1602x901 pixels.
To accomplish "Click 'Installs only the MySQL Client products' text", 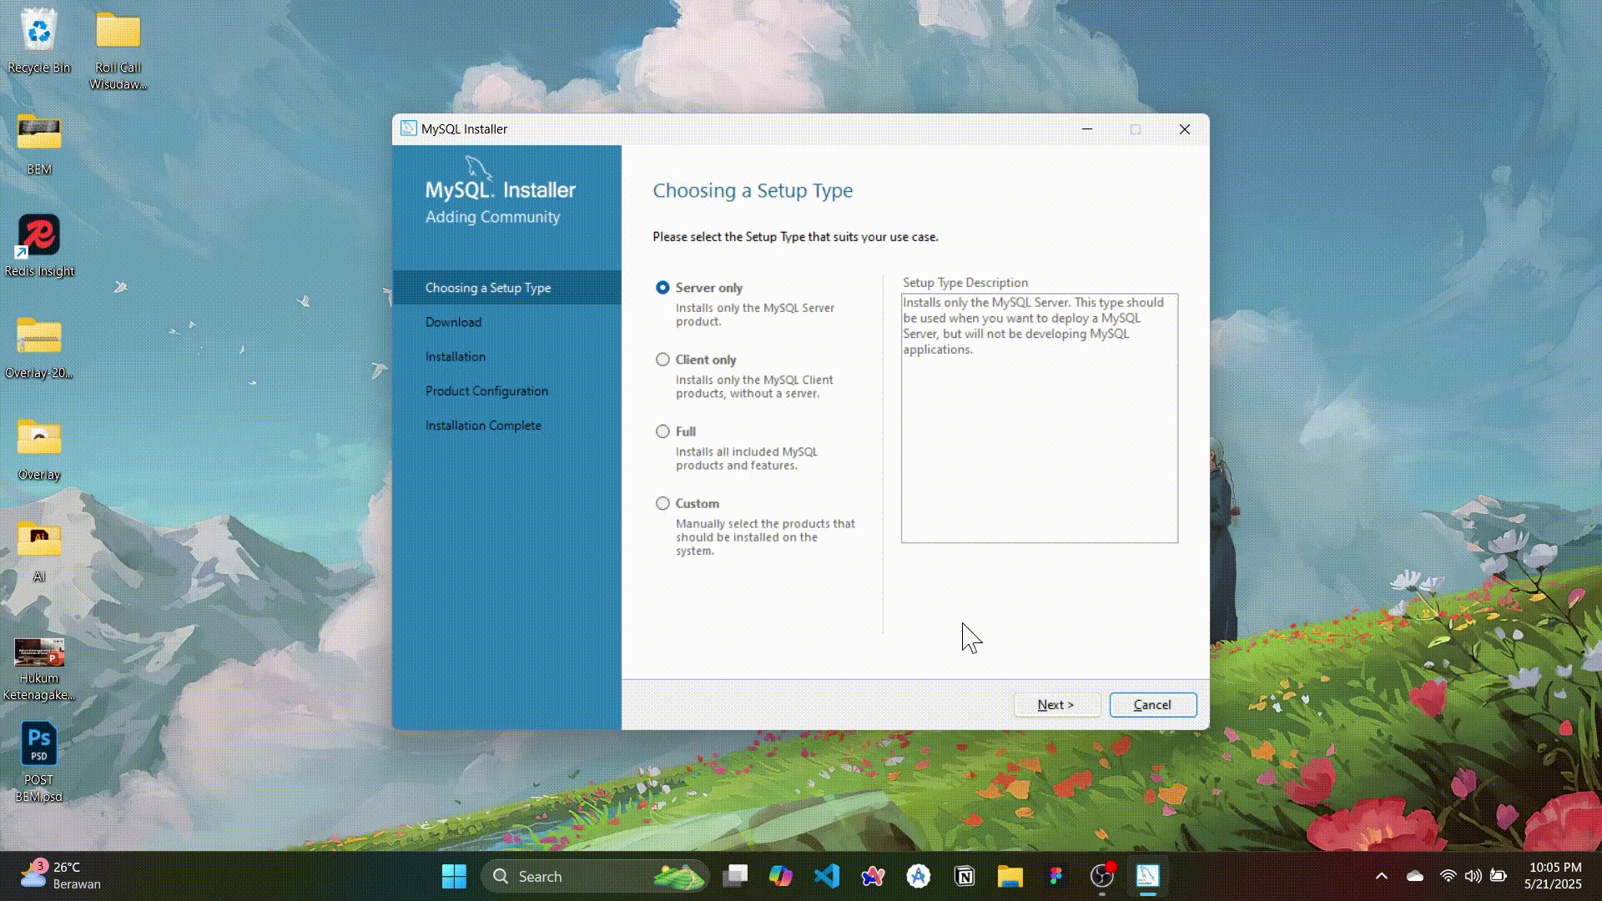I will pyautogui.click(x=754, y=387).
